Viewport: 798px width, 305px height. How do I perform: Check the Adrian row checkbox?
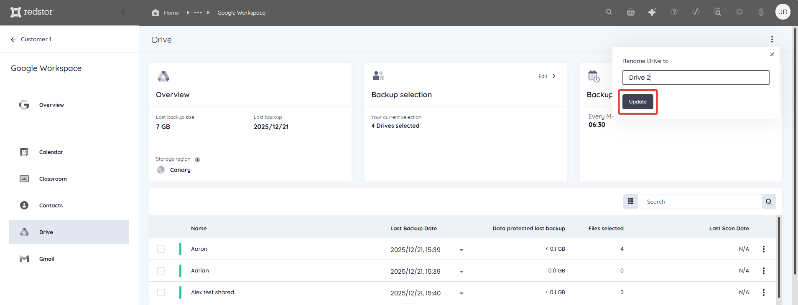161,271
